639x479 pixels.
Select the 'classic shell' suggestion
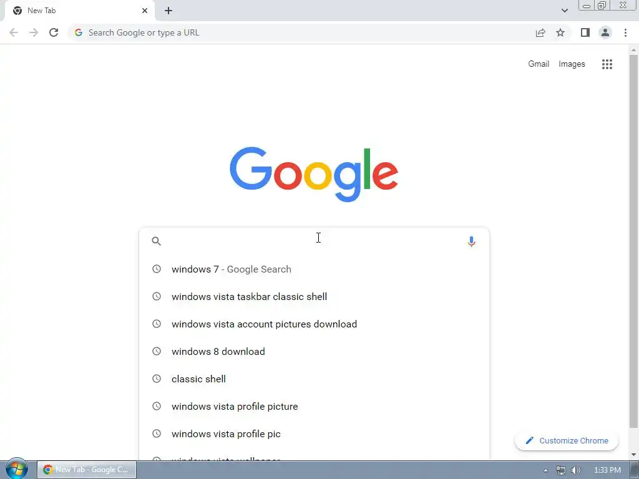tap(314, 379)
